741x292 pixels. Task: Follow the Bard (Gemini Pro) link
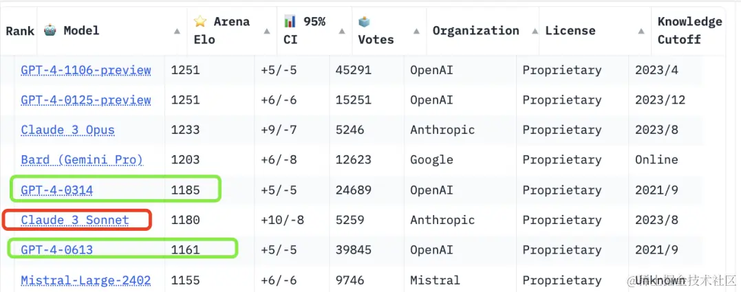82,159
